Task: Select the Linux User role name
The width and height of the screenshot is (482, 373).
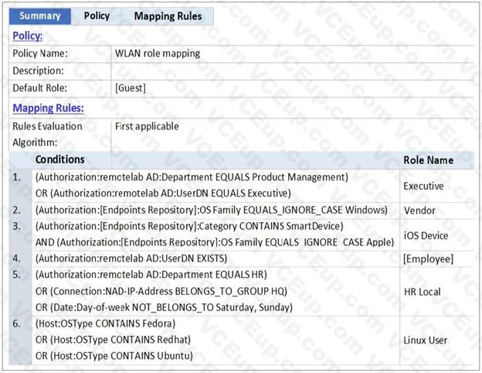Action: point(425,340)
